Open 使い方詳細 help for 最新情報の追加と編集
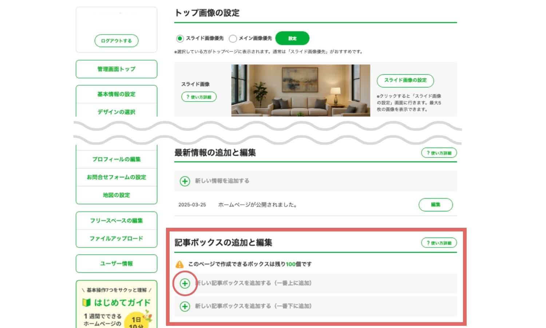The height and width of the screenshot is (328, 546). point(439,153)
